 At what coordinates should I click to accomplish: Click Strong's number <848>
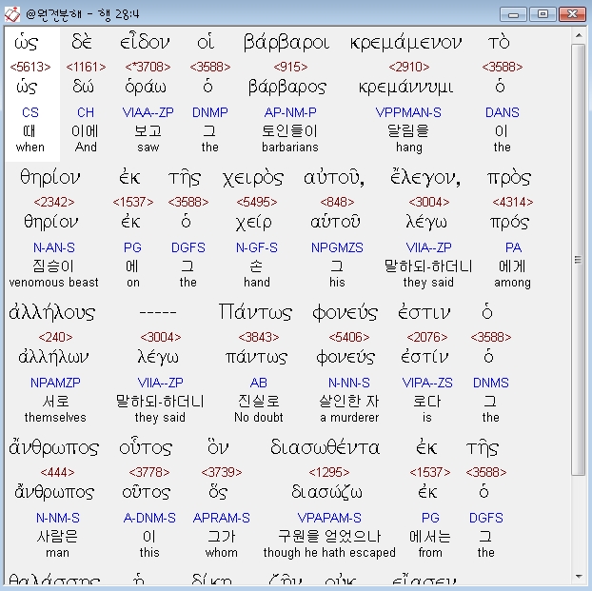point(337,203)
